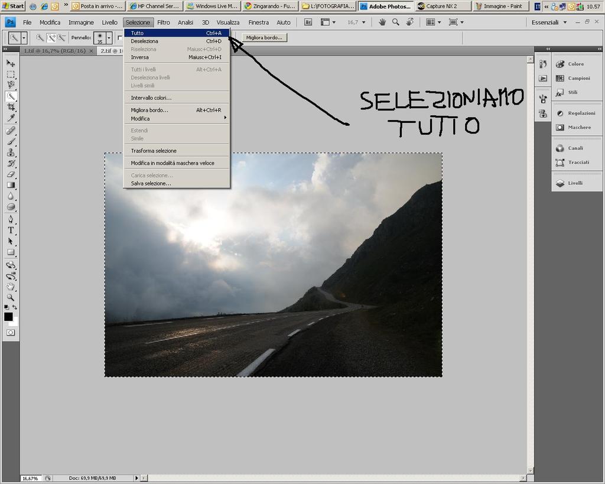Open the Pennello brush picker dropdown
The image size is (605, 484).
tap(109, 37)
